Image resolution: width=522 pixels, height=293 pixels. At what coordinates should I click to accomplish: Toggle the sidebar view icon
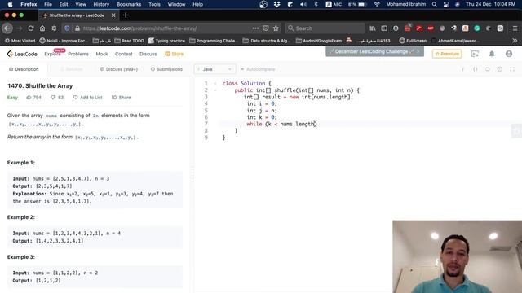pos(384,28)
